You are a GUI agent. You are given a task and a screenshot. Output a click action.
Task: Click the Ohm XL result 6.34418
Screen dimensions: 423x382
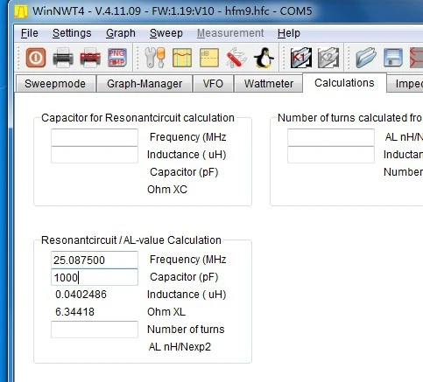74,312
